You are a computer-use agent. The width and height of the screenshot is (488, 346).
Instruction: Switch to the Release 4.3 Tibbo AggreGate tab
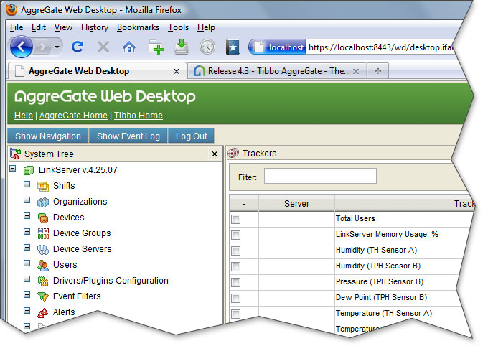click(x=277, y=71)
